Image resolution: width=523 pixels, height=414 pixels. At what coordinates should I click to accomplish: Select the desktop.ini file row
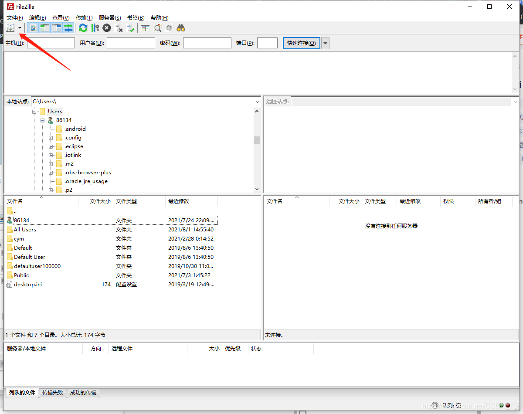point(111,285)
